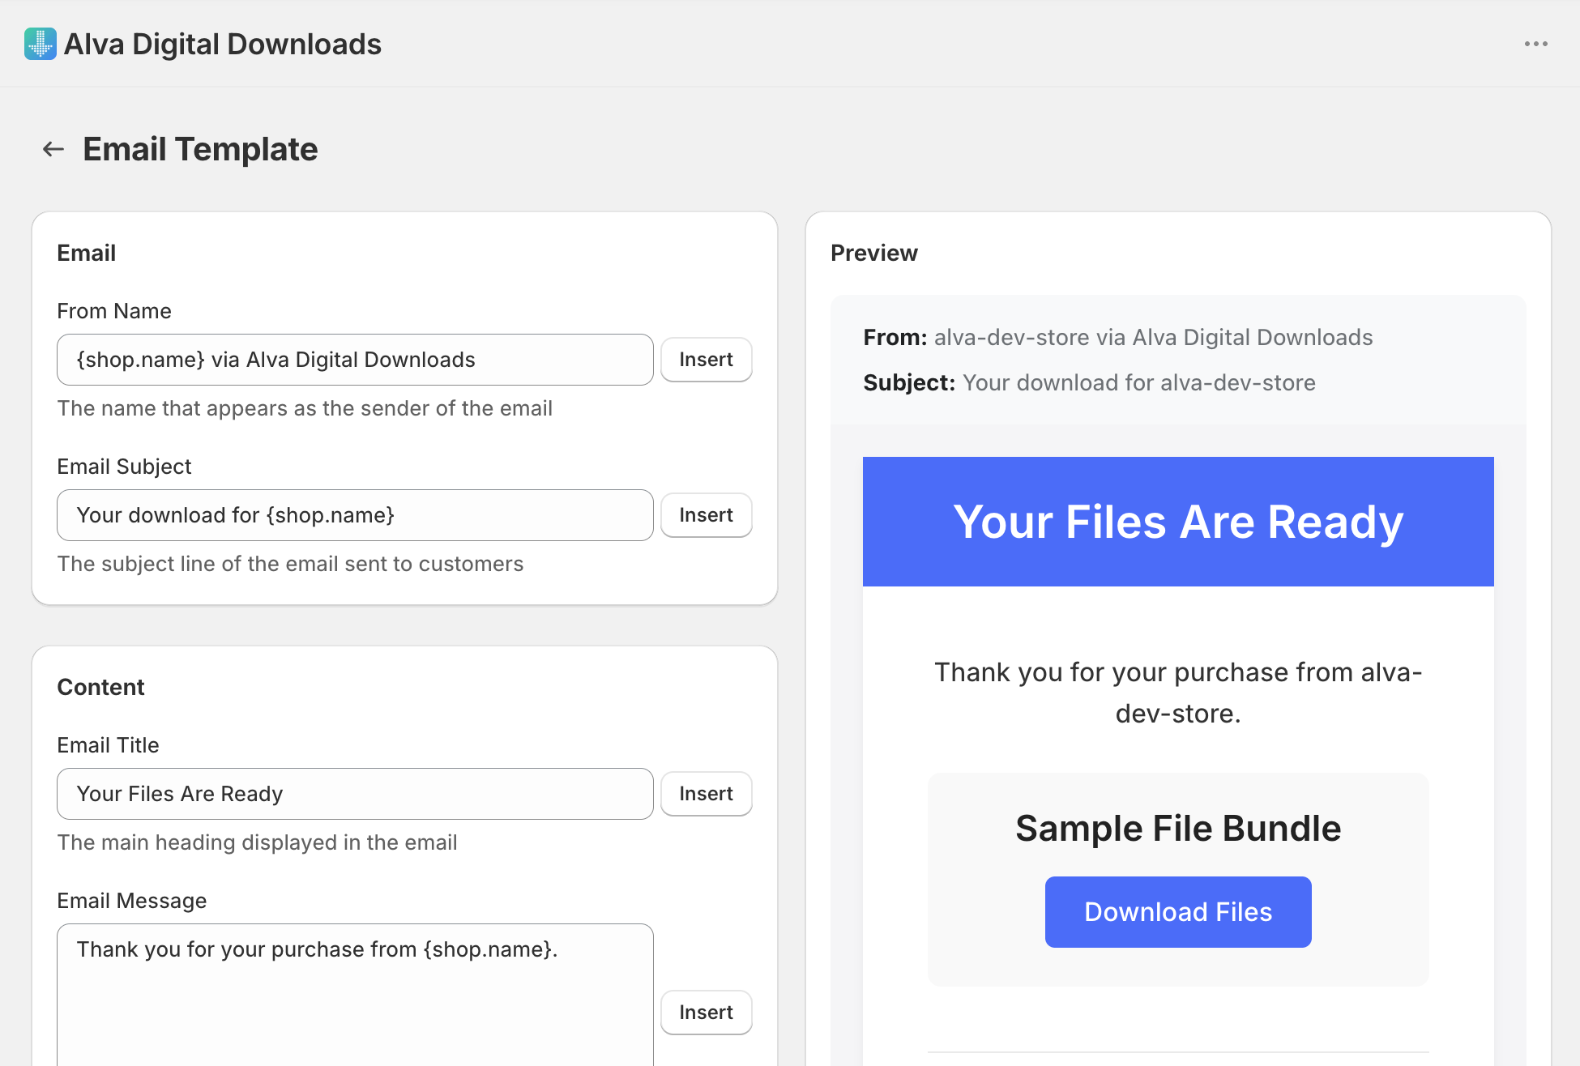Focus the Email Subject input field
This screenshot has width=1580, height=1066.
coord(355,515)
